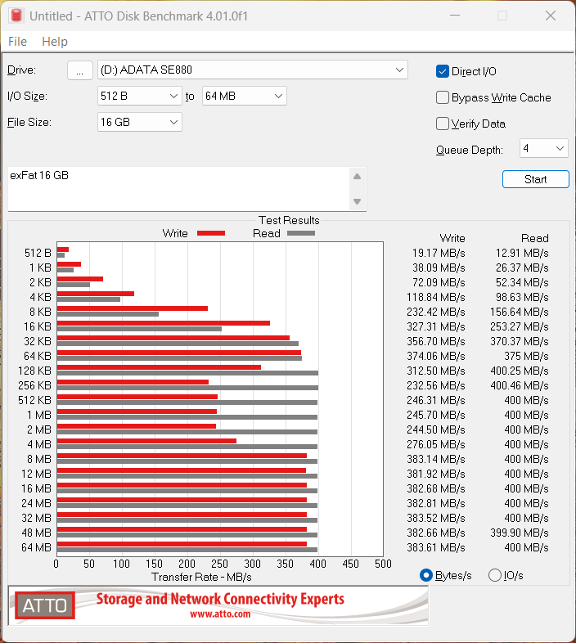Click the red Write legend swatch
This screenshot has height=643, width=576.
(211, 233)
